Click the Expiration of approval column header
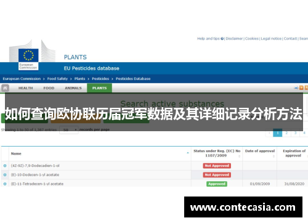The width and height of the screenshot is (308, 223). tap(294, 153)
